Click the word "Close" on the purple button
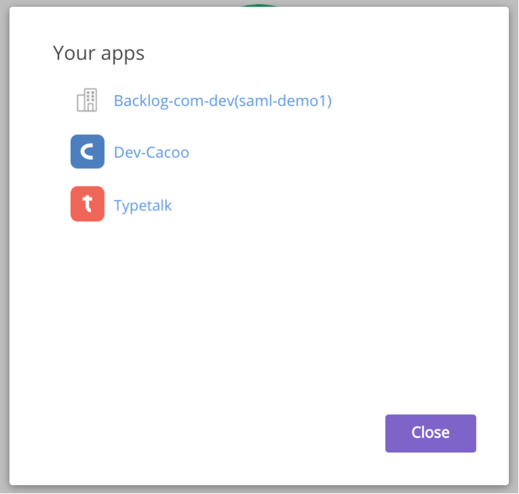 pos(430,432)
